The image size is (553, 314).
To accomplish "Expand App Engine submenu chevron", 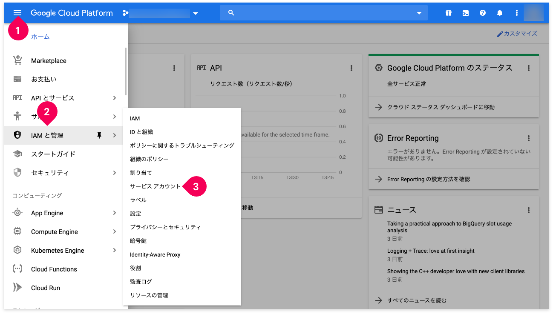I will pyautogui.click(x=115, y=213).
